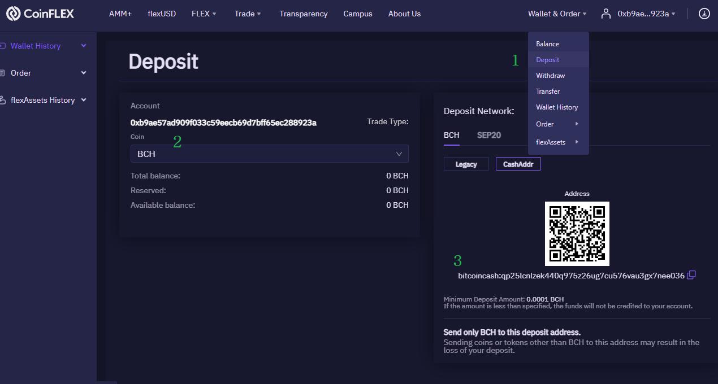The width and height of the screenshot is (718, 384).
Task: Expand the FLEX menu
Action: 204,14
